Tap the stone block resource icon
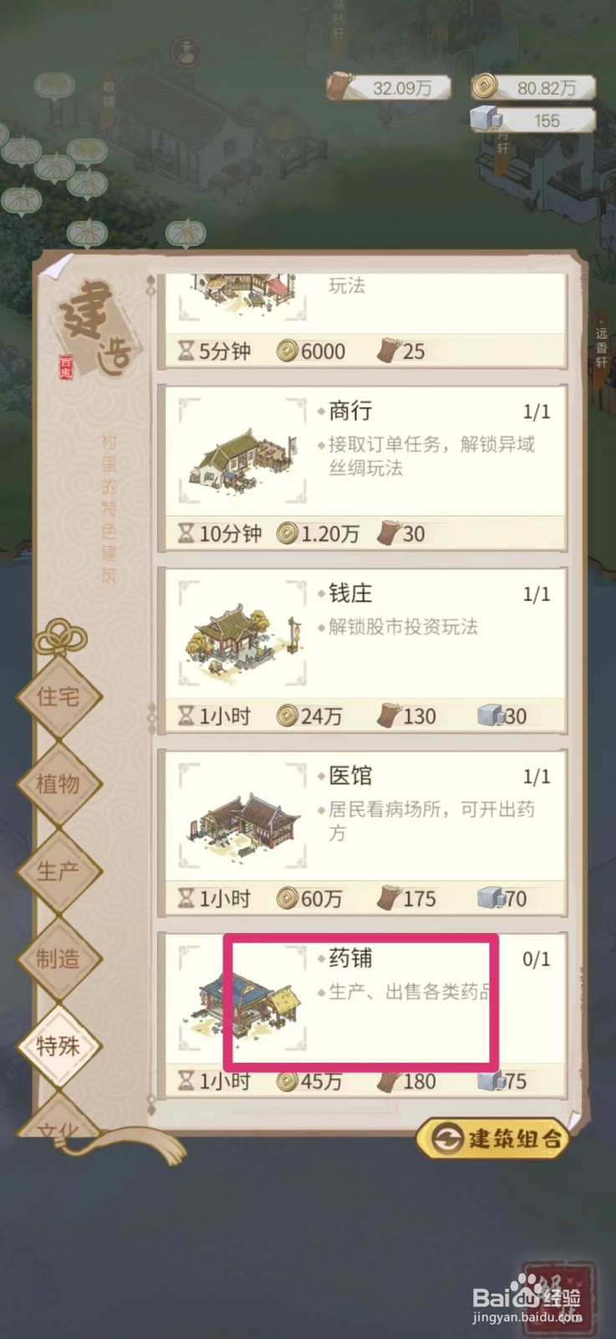 (485, 119)
